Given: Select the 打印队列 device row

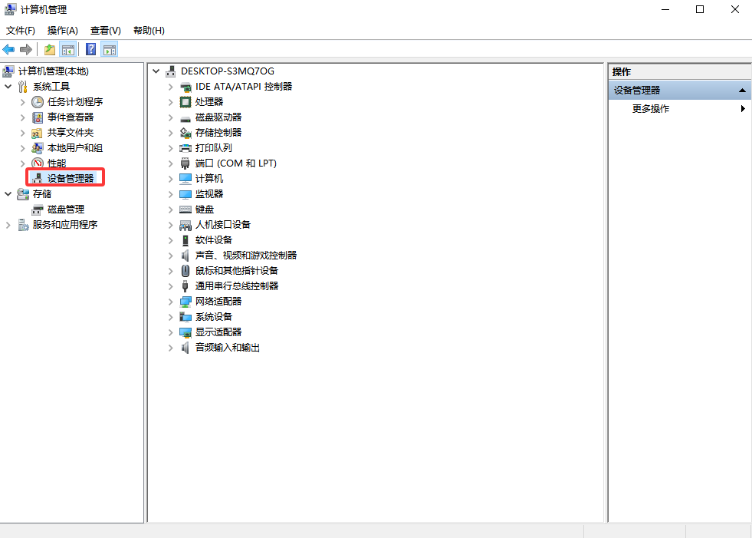Looking at the screenshot, I should point(213,148).
